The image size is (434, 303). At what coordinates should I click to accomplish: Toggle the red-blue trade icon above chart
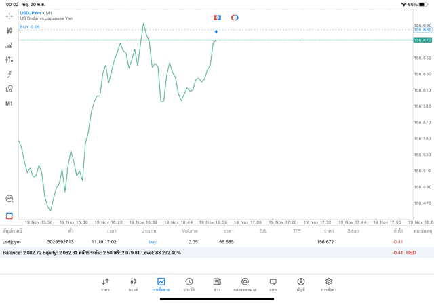(x=217, y=18)
